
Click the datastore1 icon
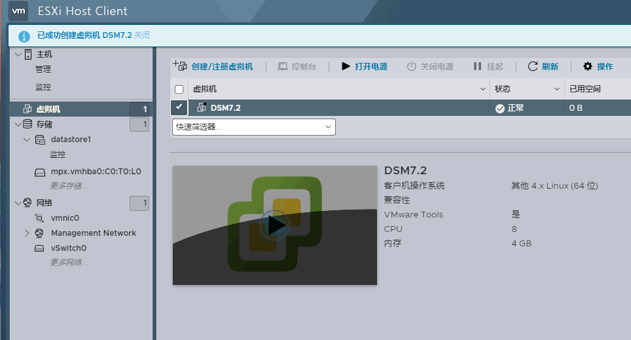tap(40, 140)
